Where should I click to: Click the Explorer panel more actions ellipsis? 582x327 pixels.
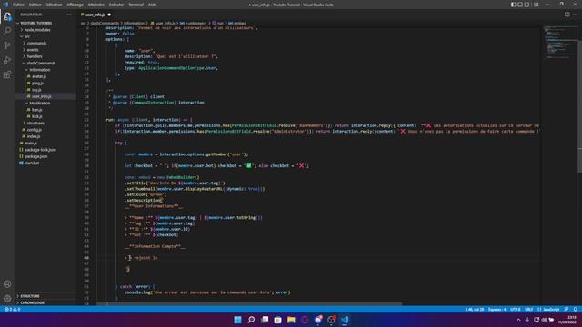(69, 15)
